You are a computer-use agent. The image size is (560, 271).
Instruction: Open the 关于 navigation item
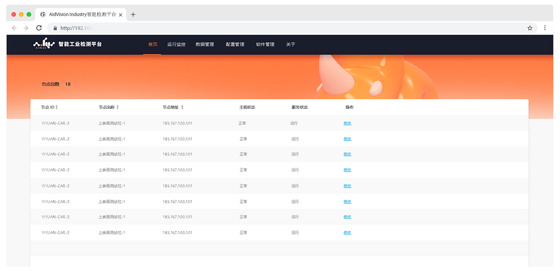(291, 44)
